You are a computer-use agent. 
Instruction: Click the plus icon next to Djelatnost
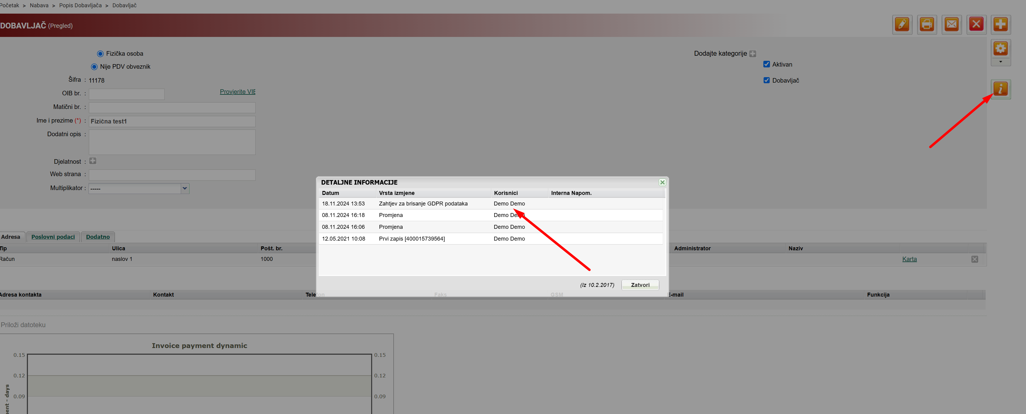click(x=93, y=161)
